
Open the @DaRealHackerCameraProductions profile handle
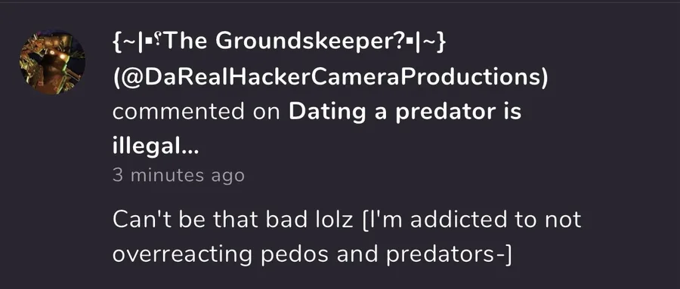[330, 77]
